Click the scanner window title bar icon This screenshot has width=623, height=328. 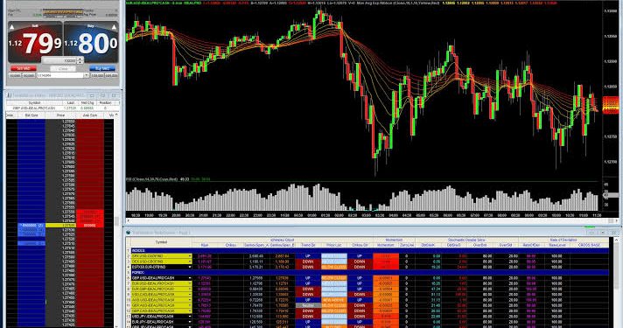(129, 233)
